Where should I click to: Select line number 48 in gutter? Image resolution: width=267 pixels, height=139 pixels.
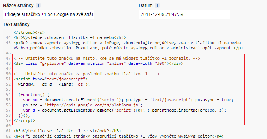(x=8, y=63)
